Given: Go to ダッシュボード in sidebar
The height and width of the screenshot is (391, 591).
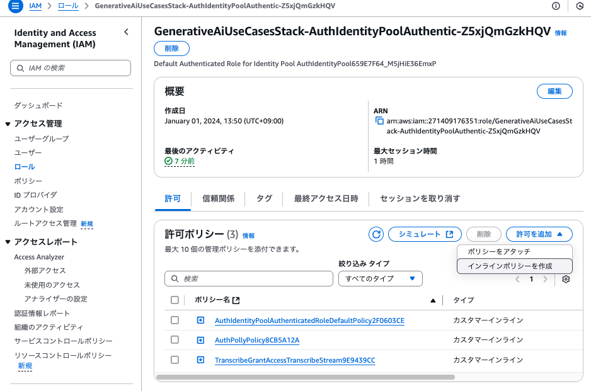Looking at the screenshot, I should (x=38, y=106).
